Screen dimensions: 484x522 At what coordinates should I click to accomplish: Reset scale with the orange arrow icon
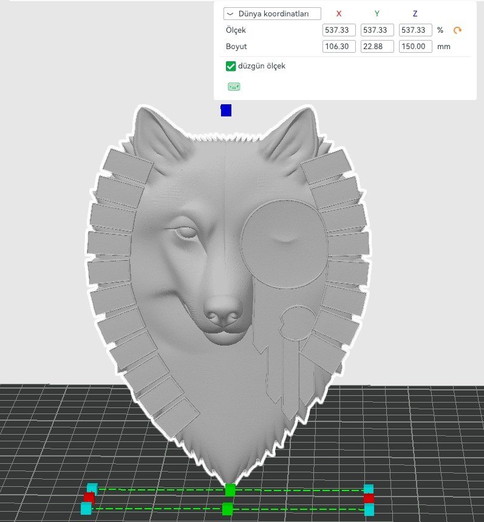pos(457,30)
